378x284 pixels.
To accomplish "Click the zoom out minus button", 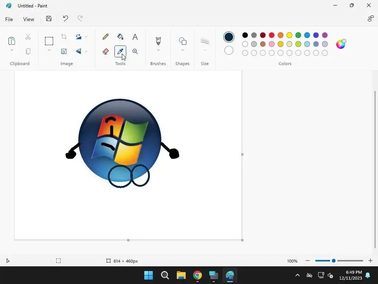I will (x=307, y=261).
